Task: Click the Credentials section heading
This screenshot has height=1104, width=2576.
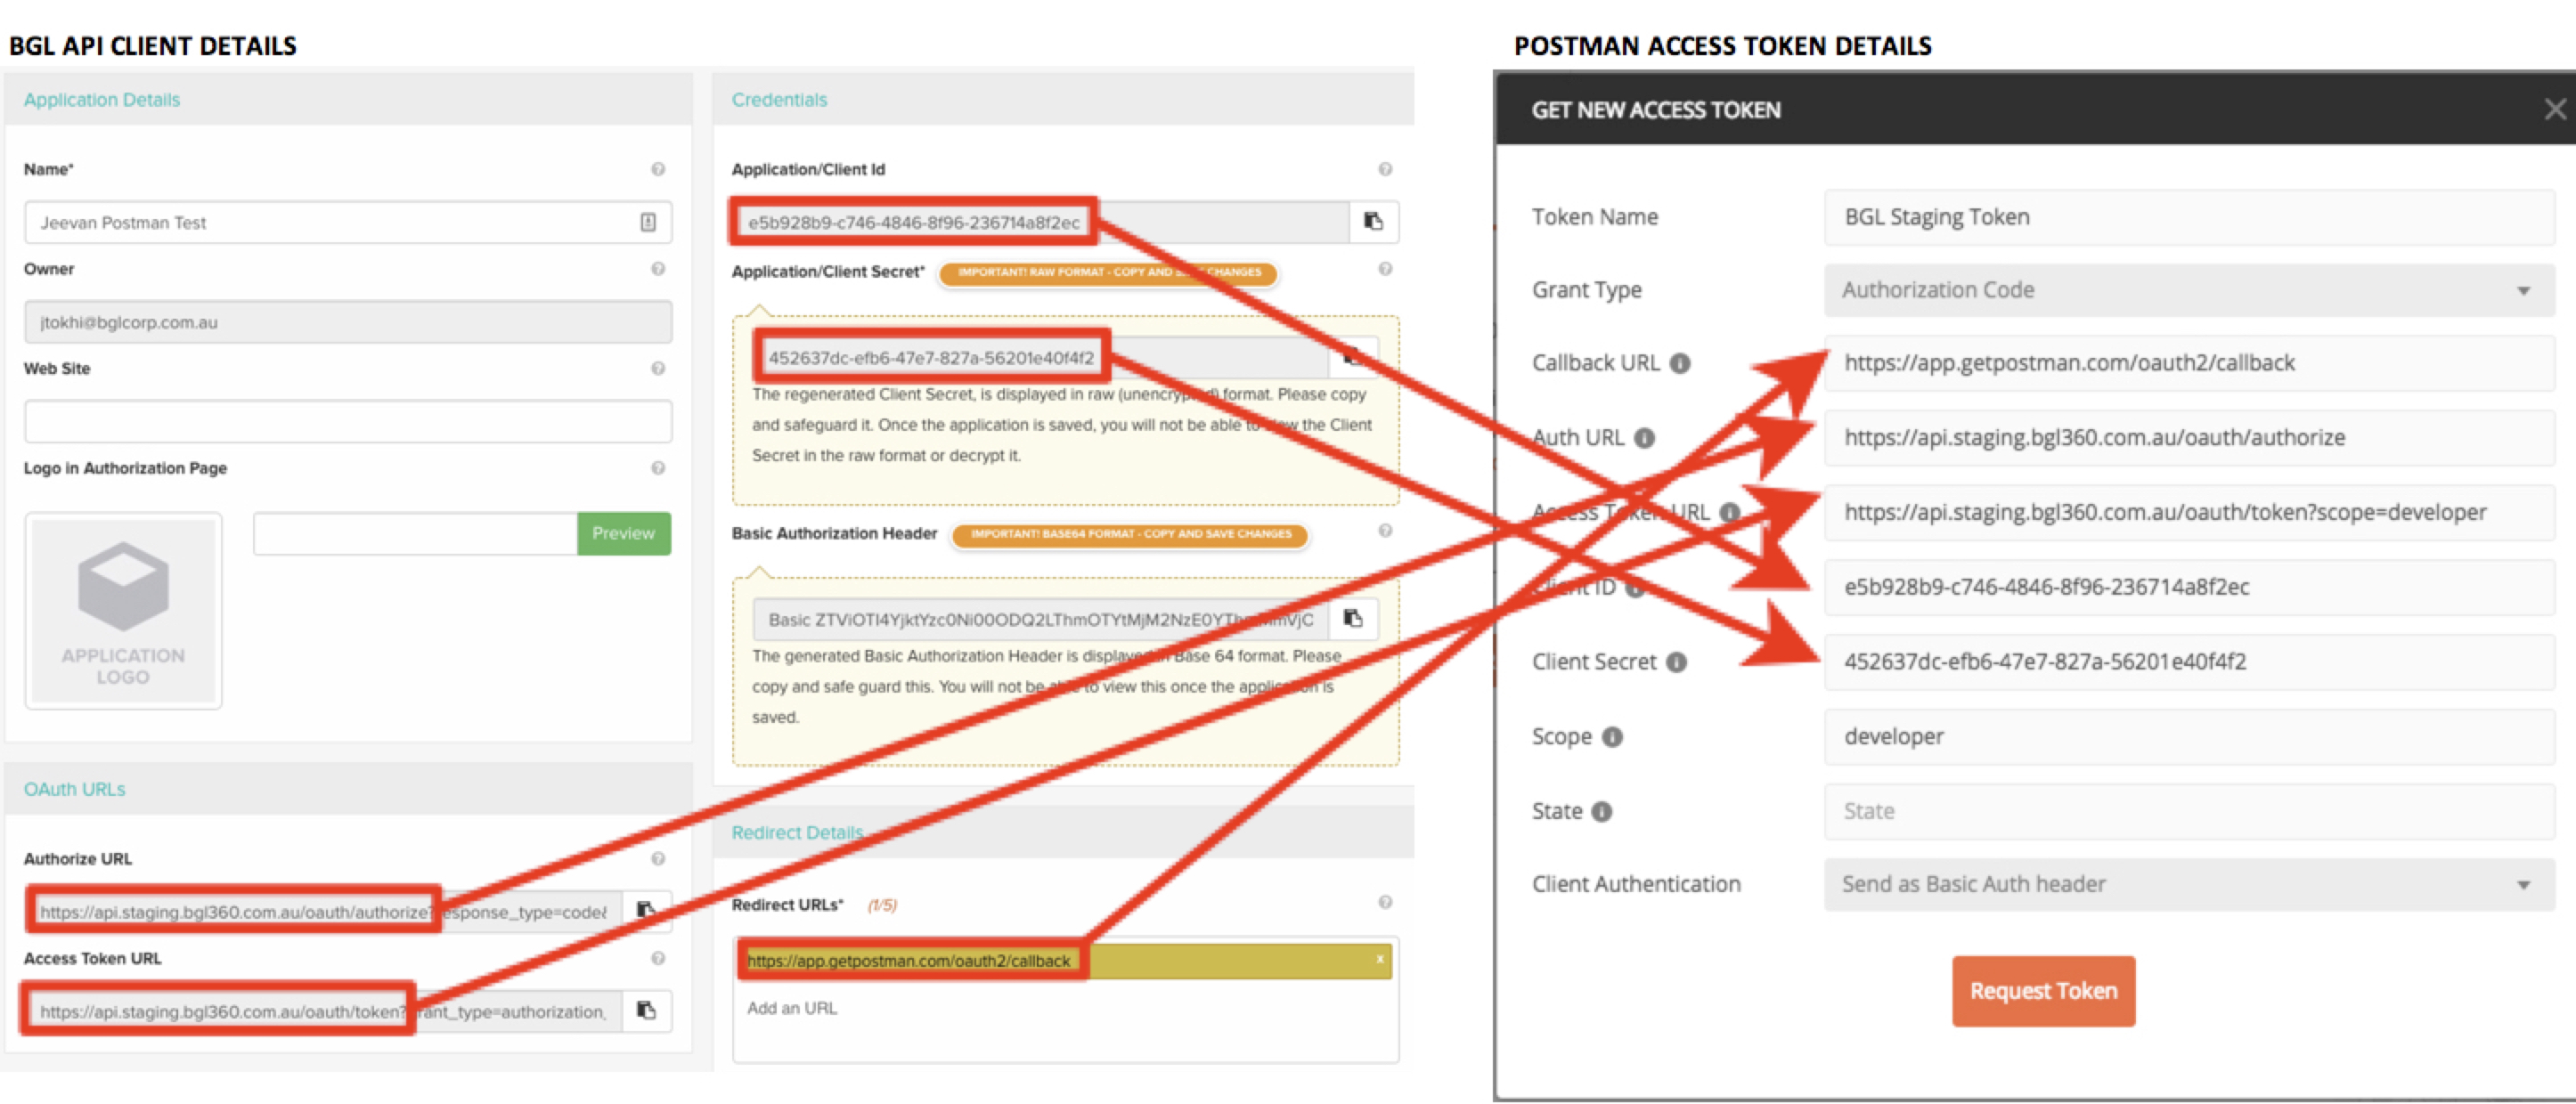Action: pos(779,100)
